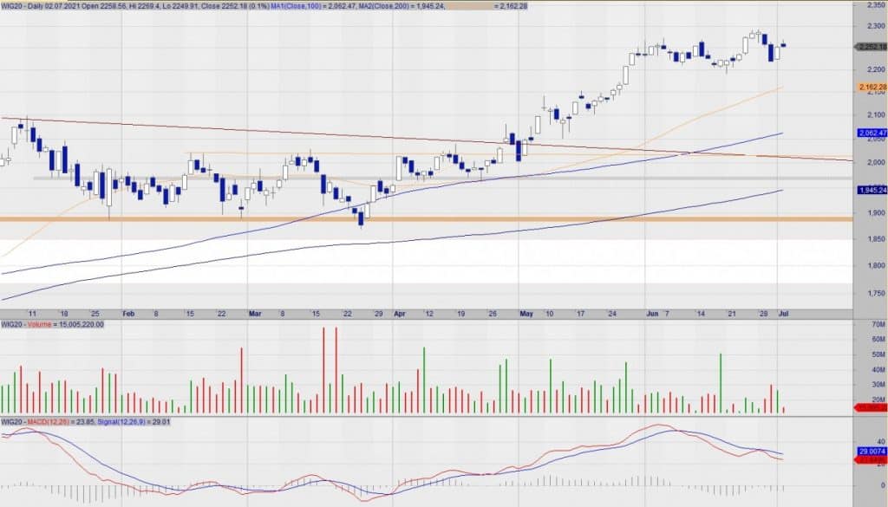Screen dimensions: 888x507
Task: Select the 2,162.28 orange price label
Action: tap(871, 88)
